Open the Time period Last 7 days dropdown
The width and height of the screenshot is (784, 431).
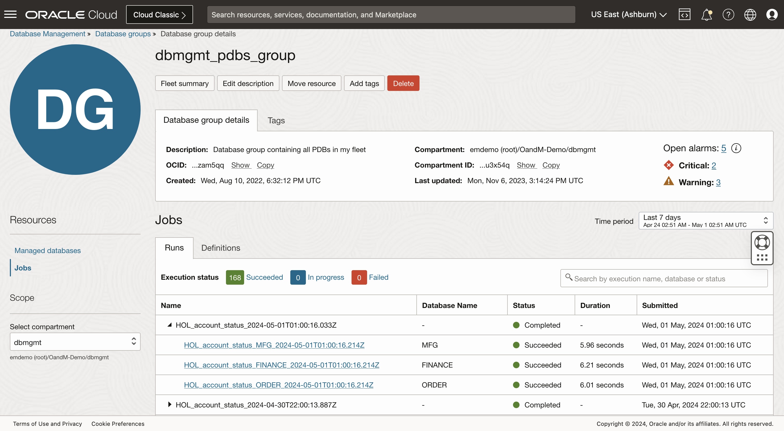(x=705, y=221)
